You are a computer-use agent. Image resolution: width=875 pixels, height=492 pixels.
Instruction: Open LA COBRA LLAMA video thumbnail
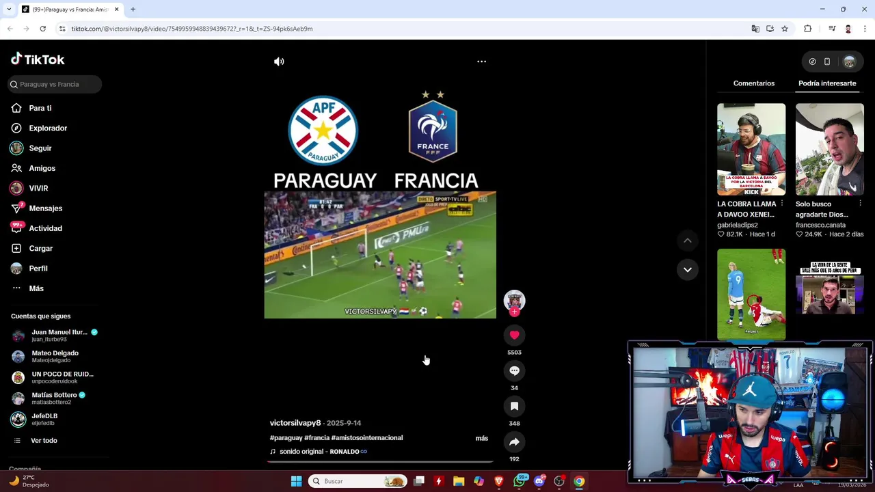coord(751,149)
